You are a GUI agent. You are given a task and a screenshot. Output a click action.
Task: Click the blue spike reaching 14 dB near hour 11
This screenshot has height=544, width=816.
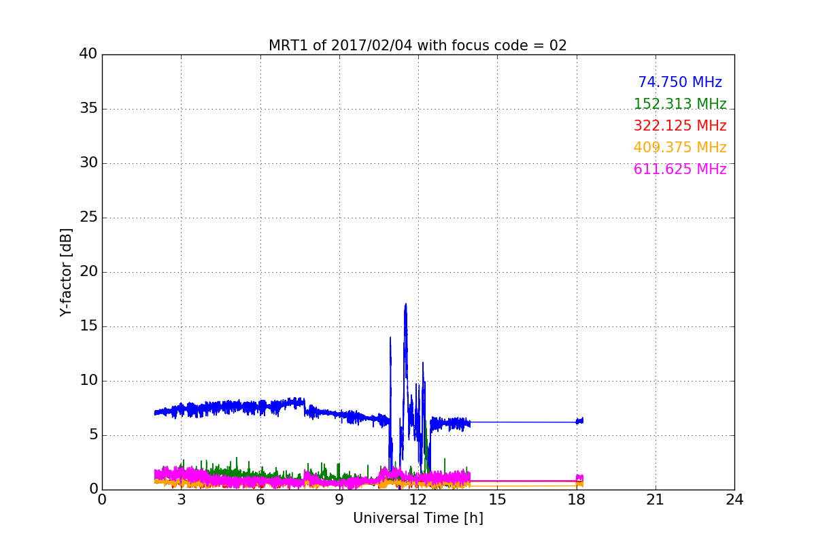[x=390, y=338]
